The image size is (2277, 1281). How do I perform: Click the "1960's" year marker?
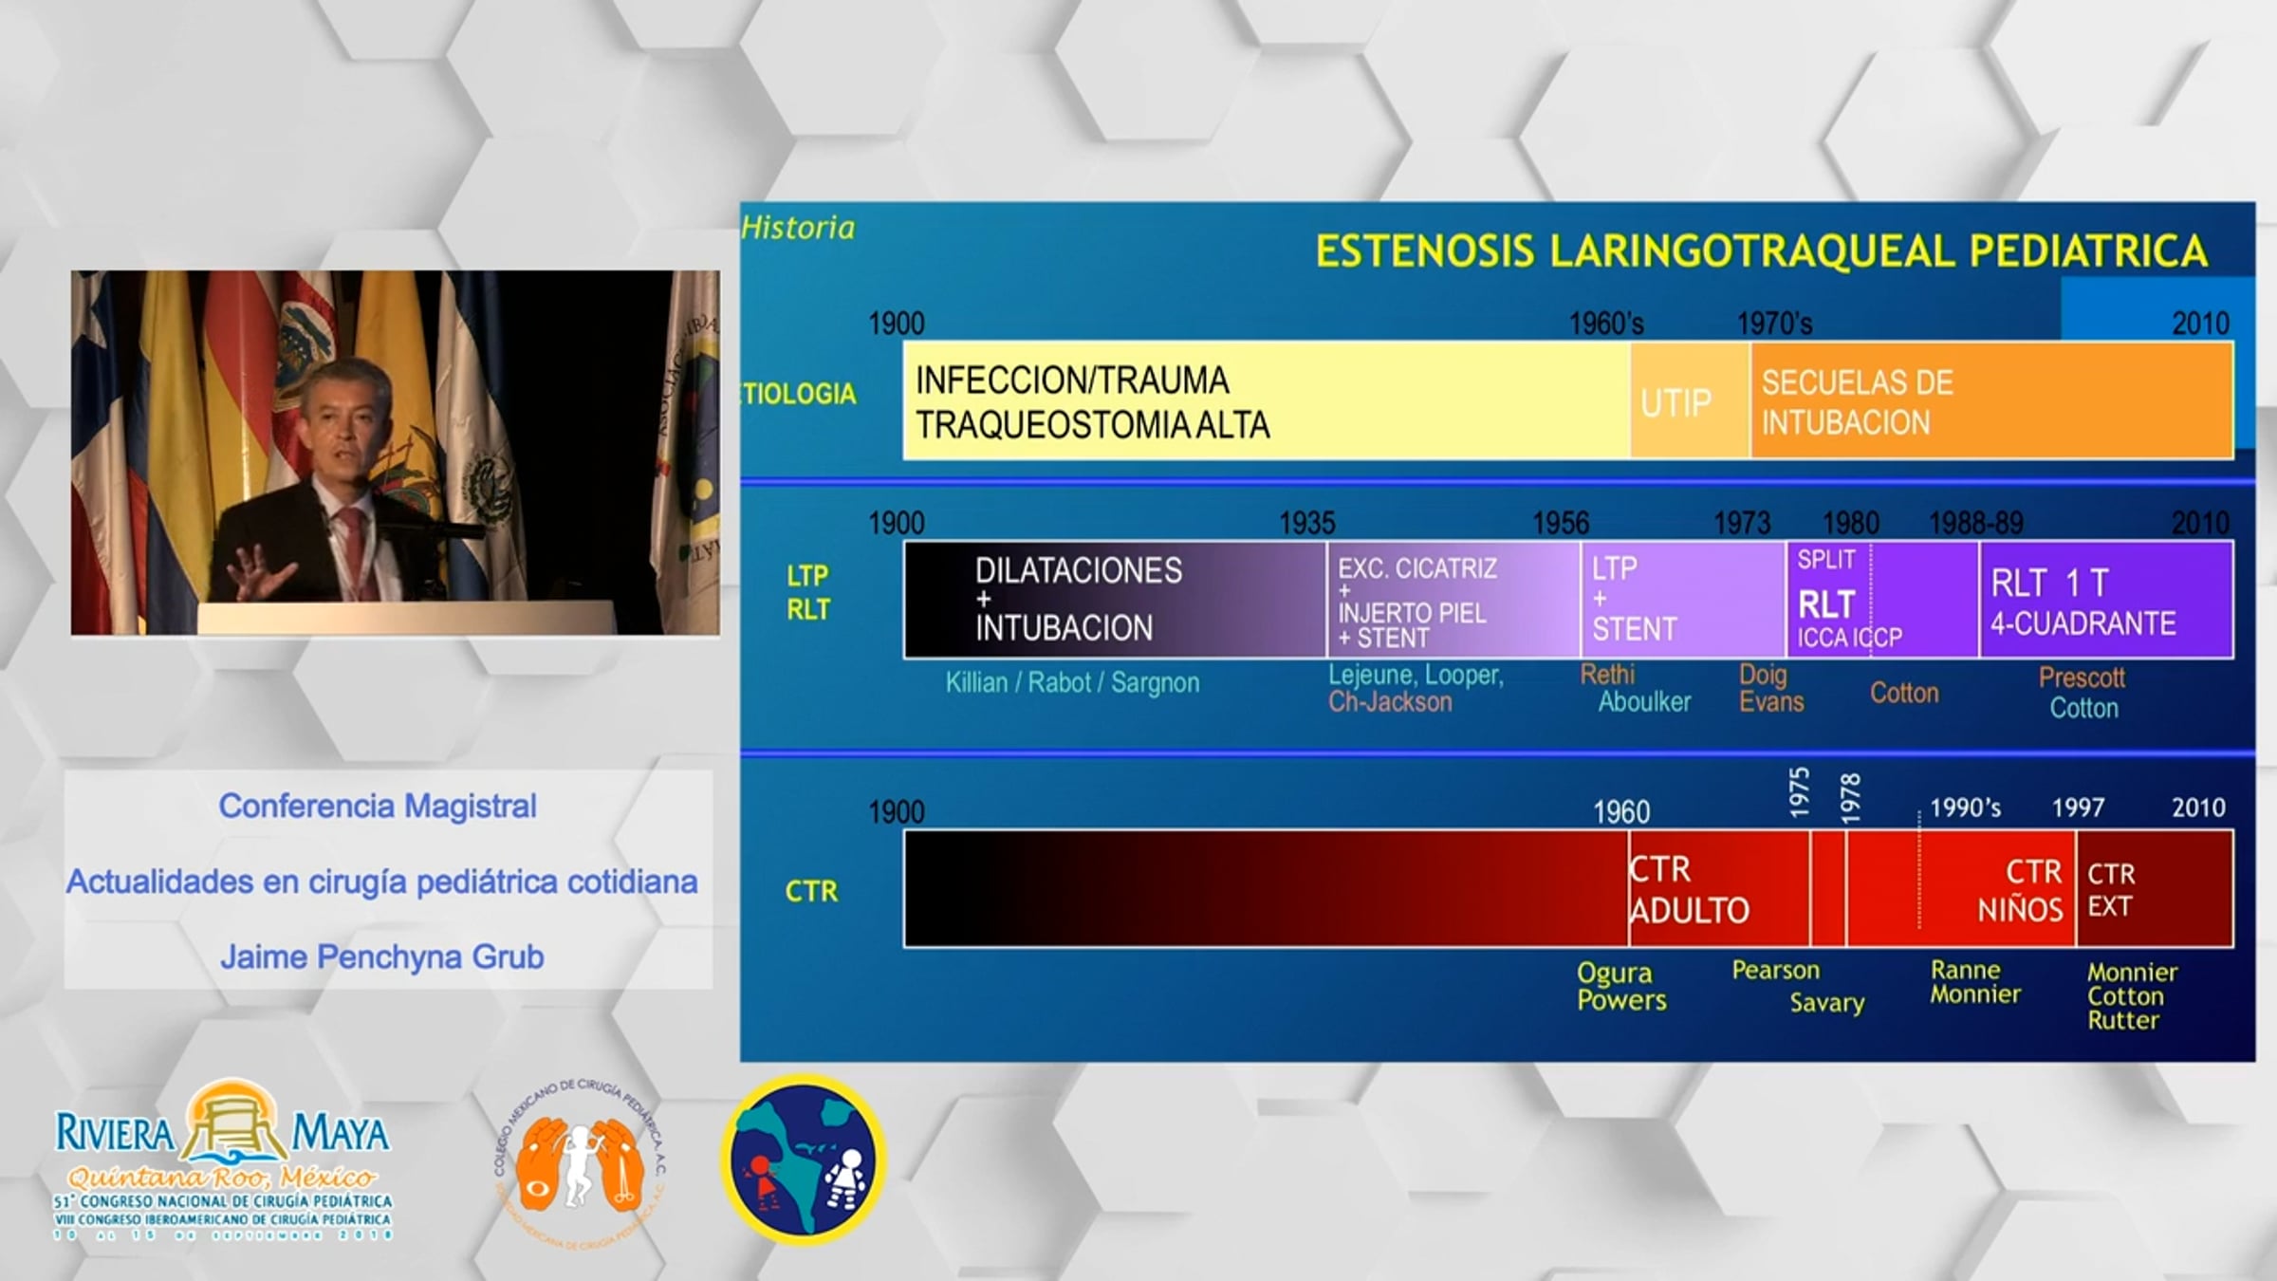(x=1606, y=324)
